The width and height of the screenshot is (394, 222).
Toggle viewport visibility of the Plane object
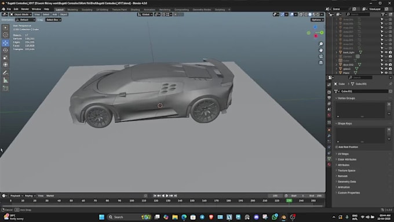point(386,72)
